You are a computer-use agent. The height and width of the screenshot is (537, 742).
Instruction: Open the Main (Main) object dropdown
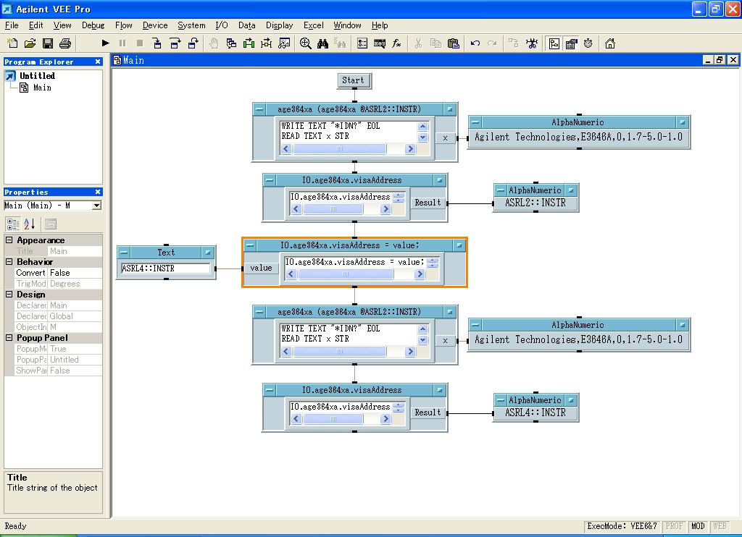tap(96, 206)
